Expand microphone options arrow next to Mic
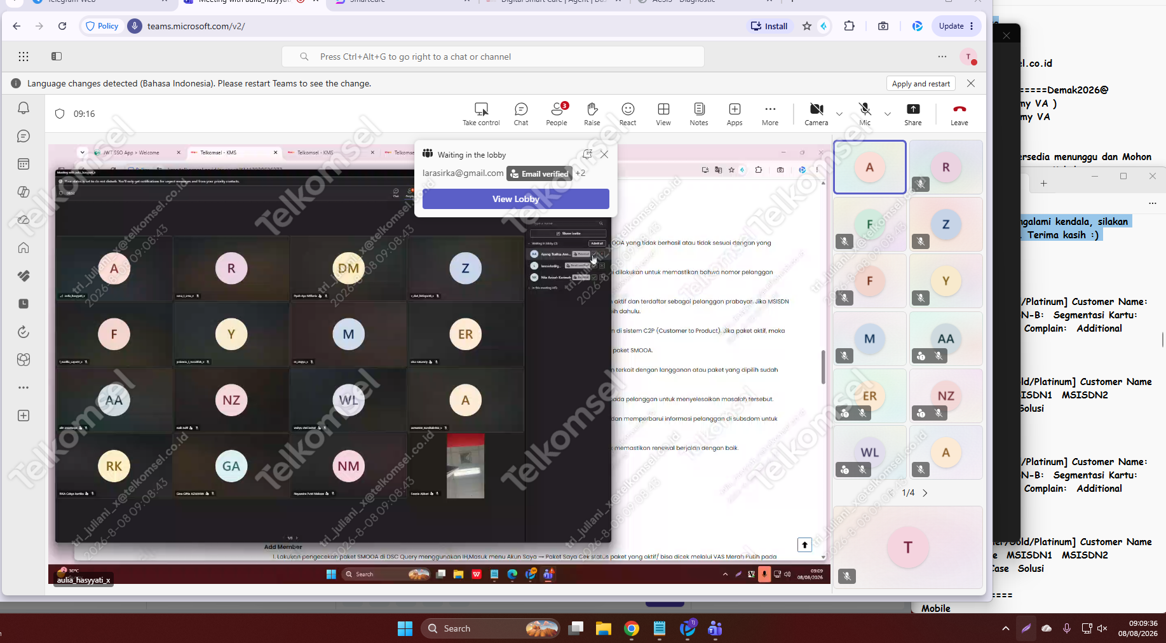This screenshot has height=643, width=1166. pos(888,114)
